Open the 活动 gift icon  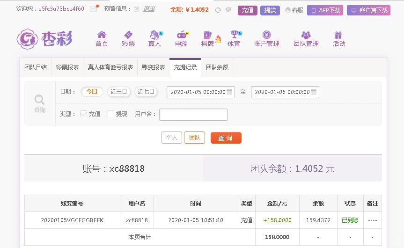(338, 35)
